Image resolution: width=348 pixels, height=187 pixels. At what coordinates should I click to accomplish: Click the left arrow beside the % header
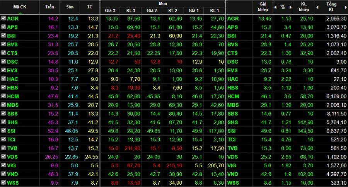(275, 7)
